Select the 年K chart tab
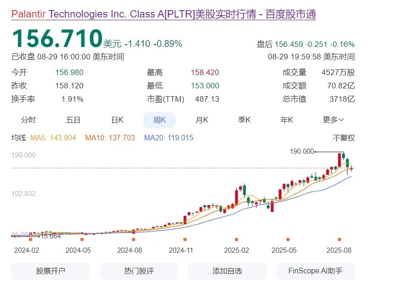 [287, 120]
